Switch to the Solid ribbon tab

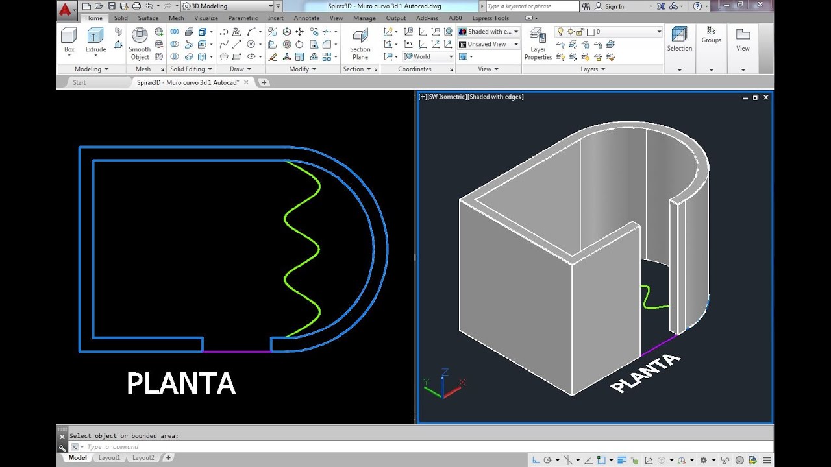coord(121,18)
